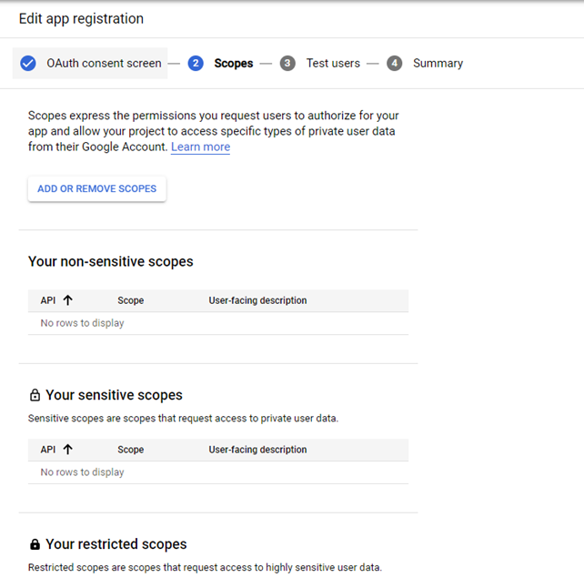Click User-facing description header in sensitive table
Viewport: 584px width, 588px height.
pyautogui.click(x=257, y=450)
